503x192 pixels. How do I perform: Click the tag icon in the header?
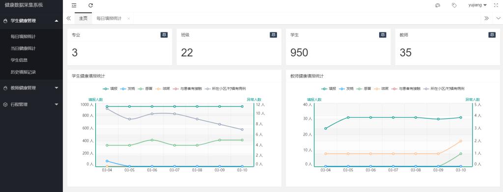(454, 5)
